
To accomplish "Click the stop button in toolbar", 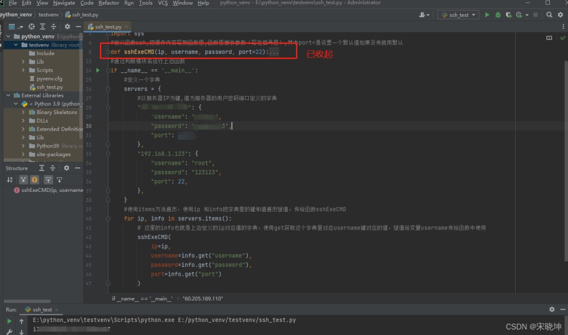I will click(536, 15).
